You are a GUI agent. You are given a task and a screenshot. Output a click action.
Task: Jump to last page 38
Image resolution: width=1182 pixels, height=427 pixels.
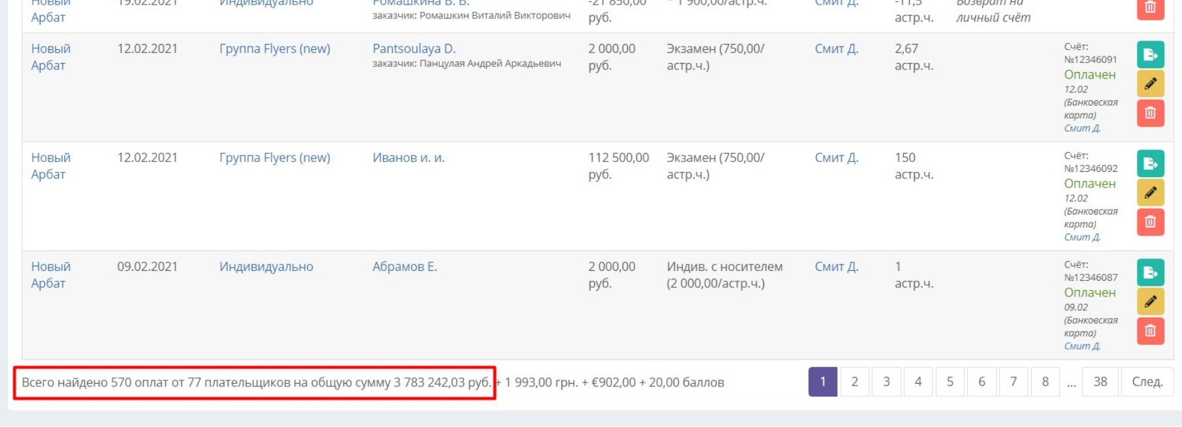coord(1100,382)
